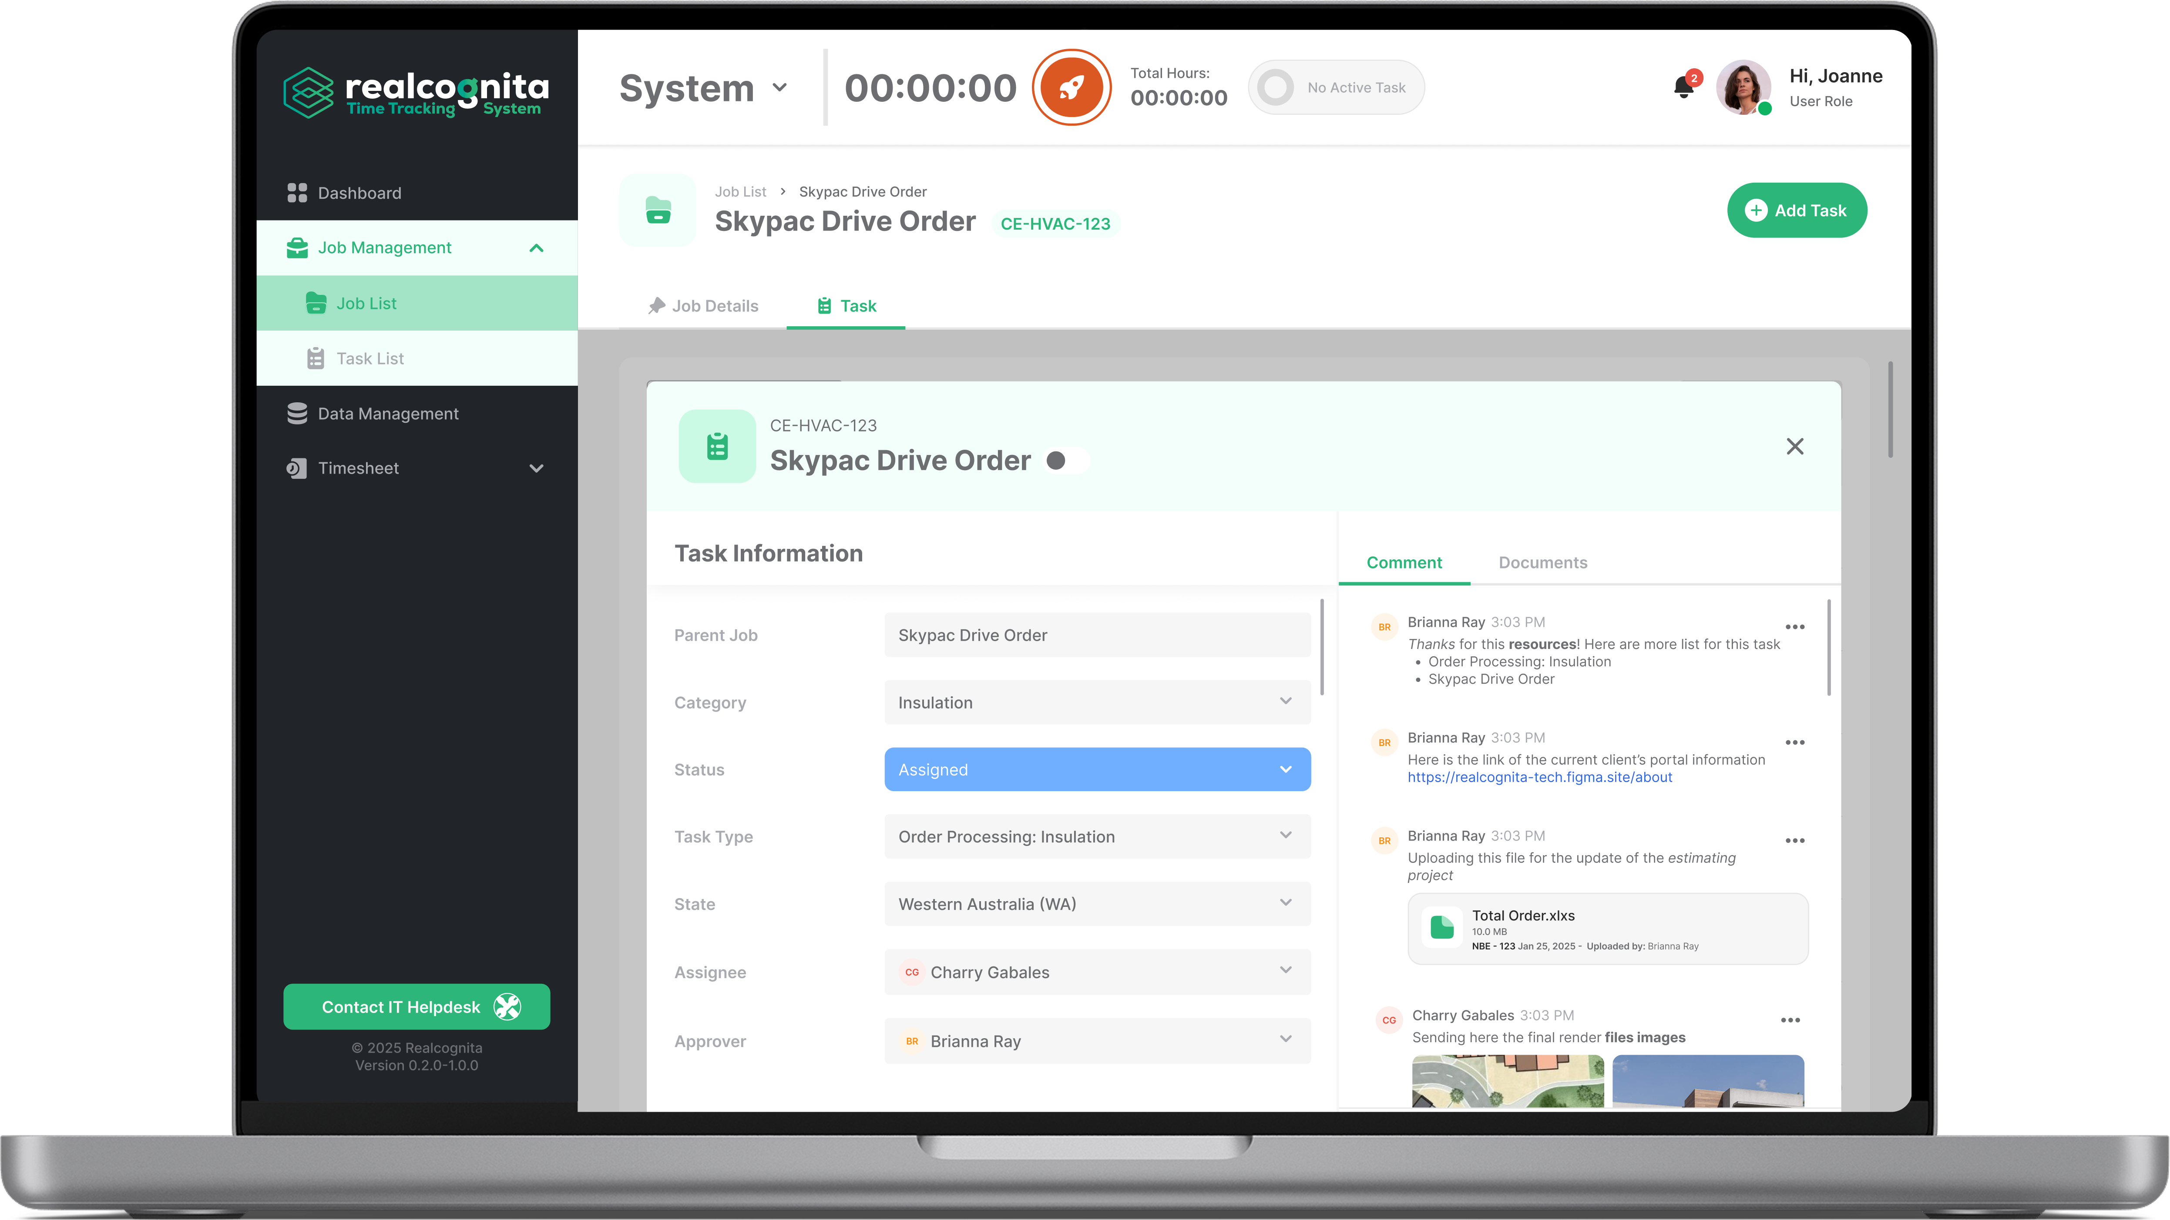Click Charry Gabales CG comment avatar
The width and height of the screenshot is (2170, 1220).
pyautogui.click(x=1389, y=1020)
